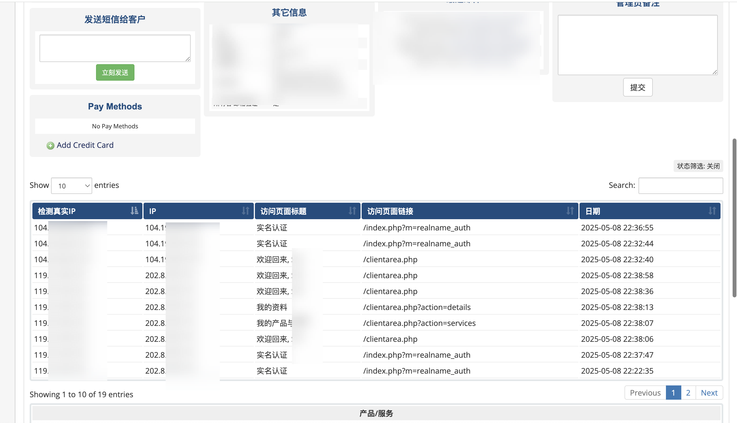
Task: Toggle the 状态筛选 filter from 关闭
Action: [698, 166]
